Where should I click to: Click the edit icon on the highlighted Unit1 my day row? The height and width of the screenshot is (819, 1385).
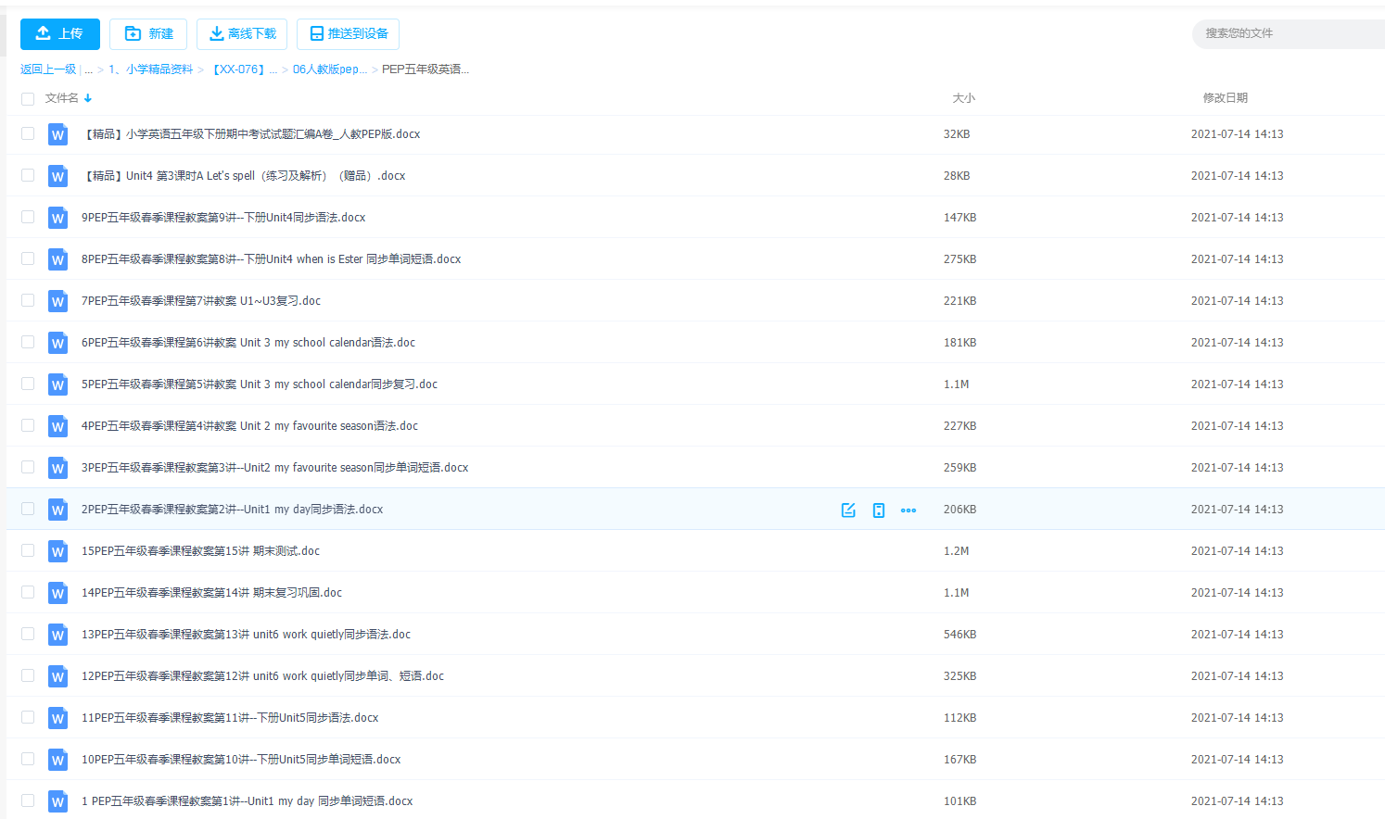coord(848,510)
